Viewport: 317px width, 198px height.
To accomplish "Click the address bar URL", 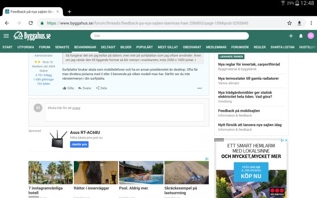I will pyautogui.click(x=148, y=23).
